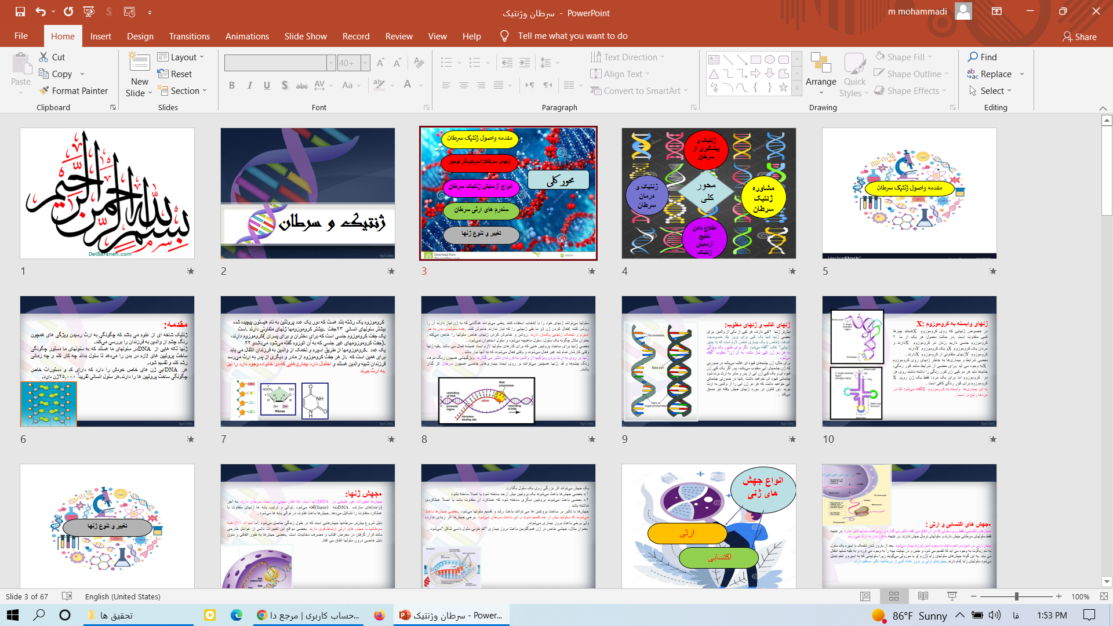
Task: Toggle Underline formatting button
Action: click(x=267, y=85)
